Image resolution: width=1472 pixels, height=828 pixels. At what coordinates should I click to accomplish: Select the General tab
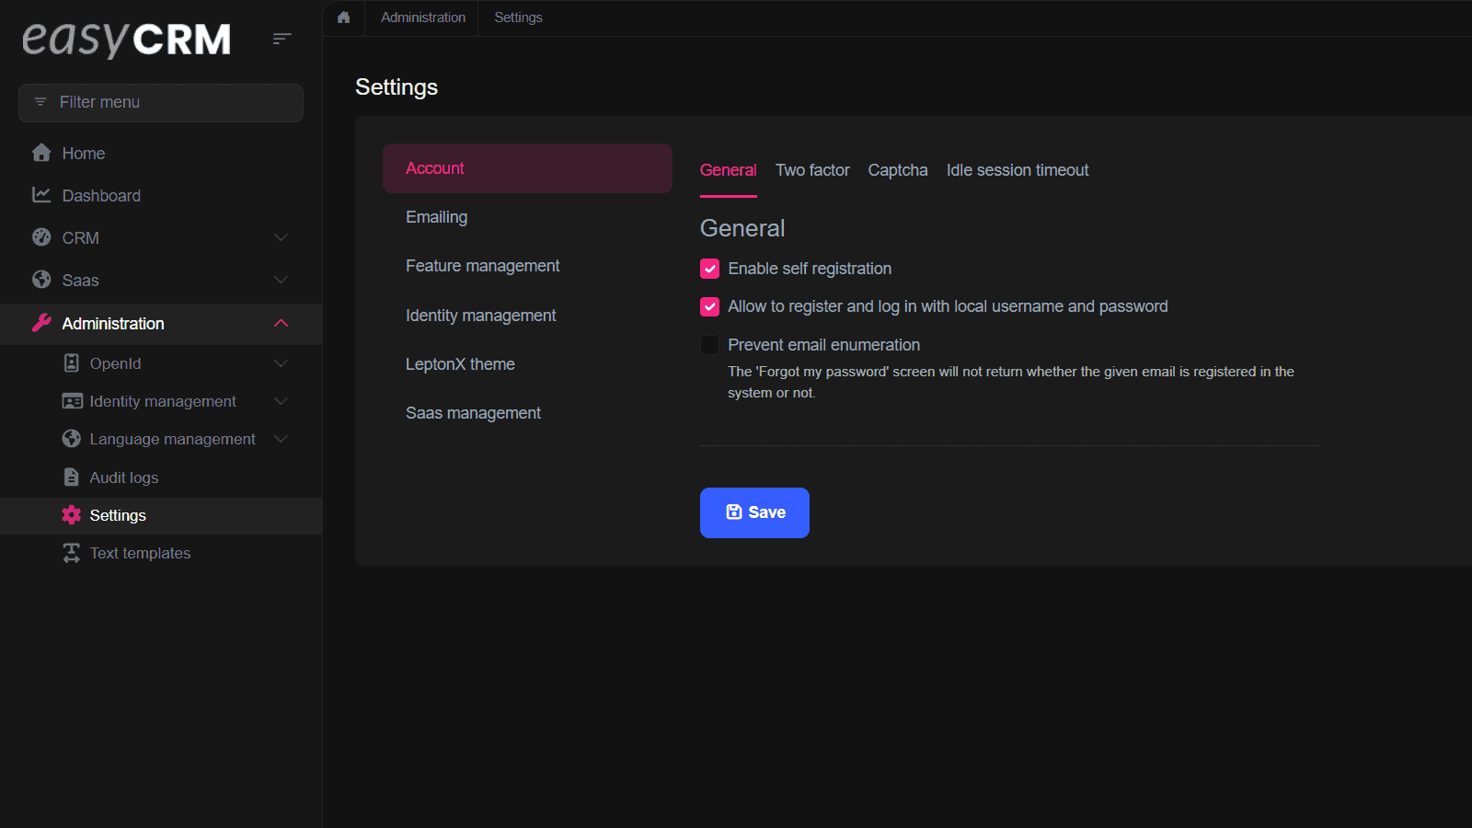(728, 170)
